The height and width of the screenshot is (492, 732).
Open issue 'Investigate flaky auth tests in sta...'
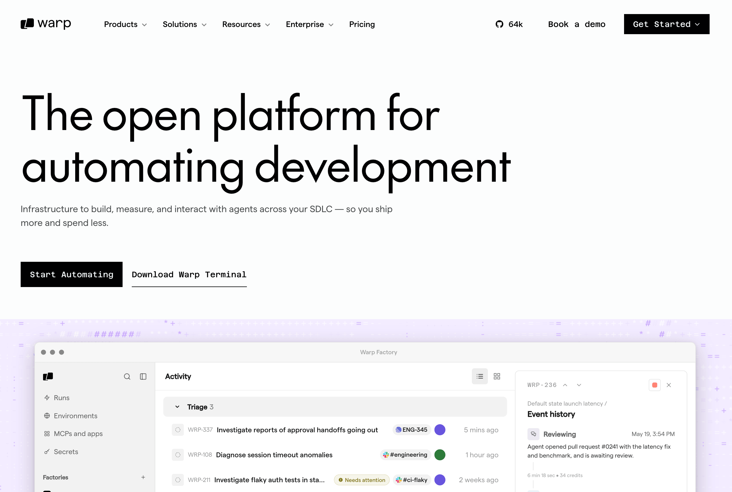(x=270, y=480)
